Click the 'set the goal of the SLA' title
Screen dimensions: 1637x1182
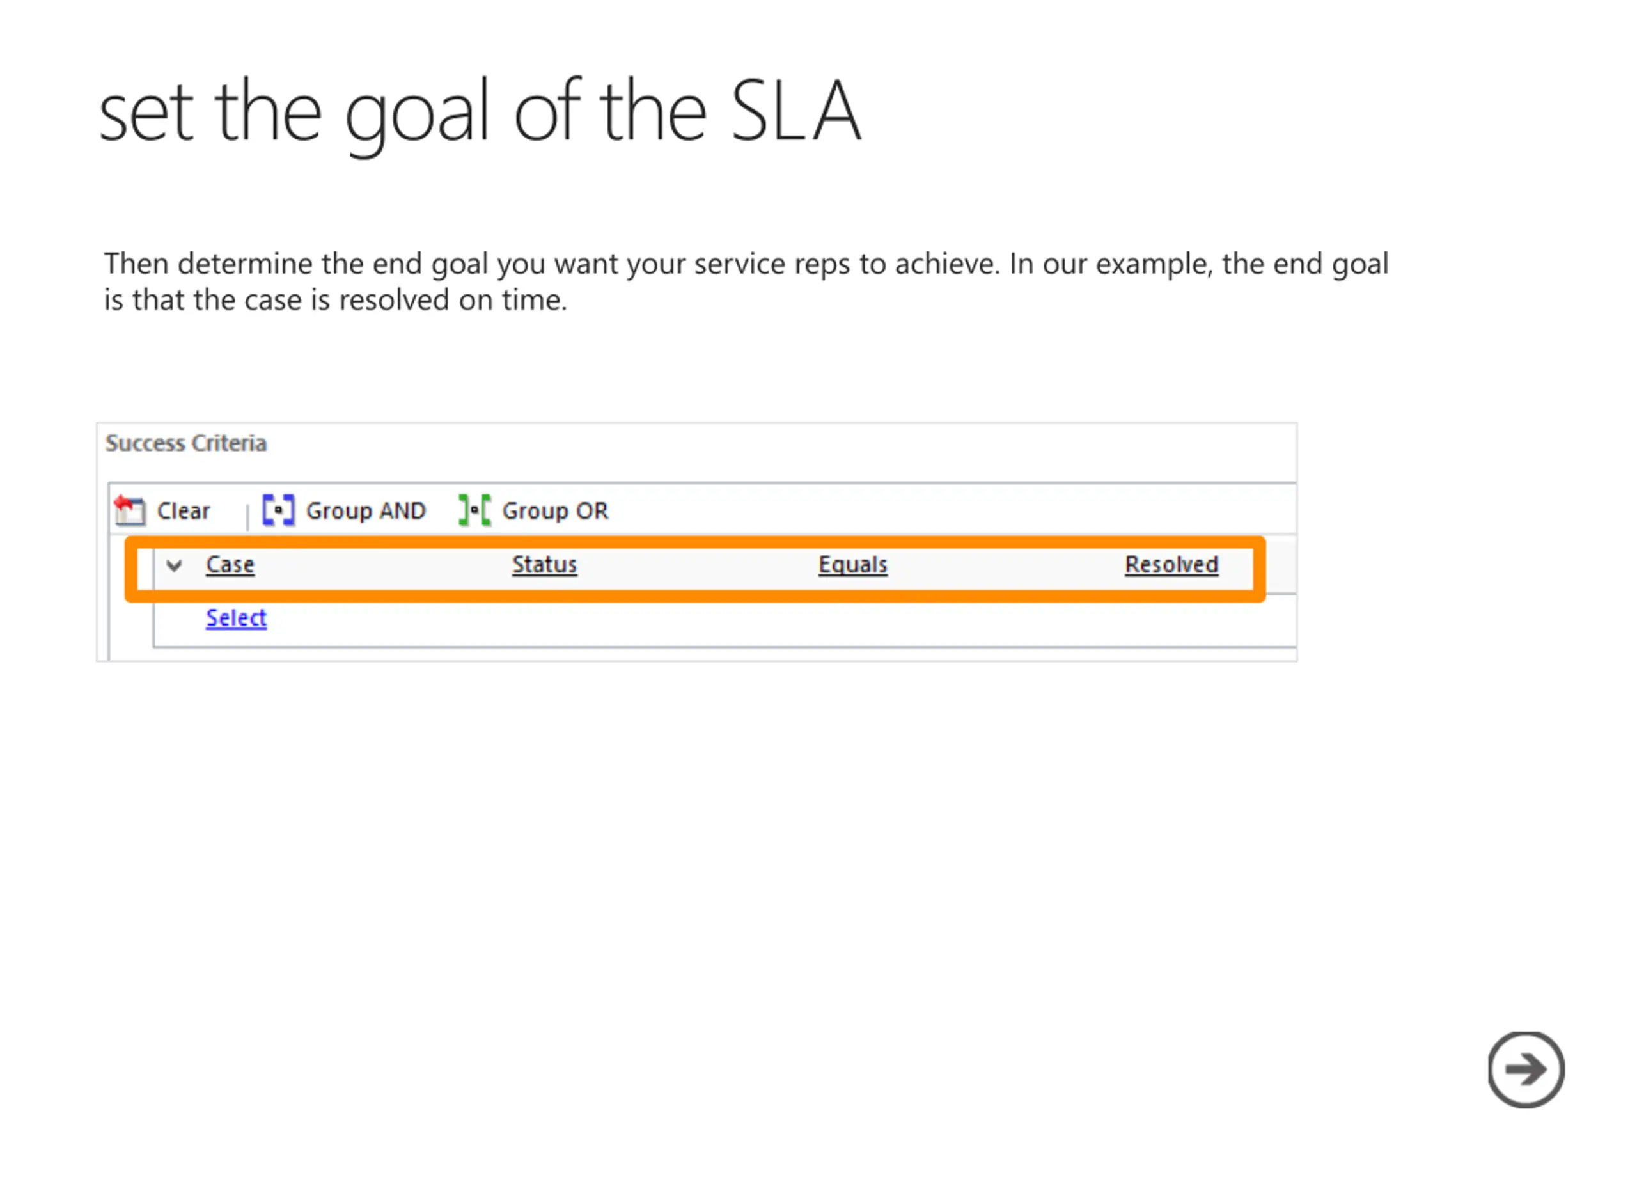click(480, 114)
